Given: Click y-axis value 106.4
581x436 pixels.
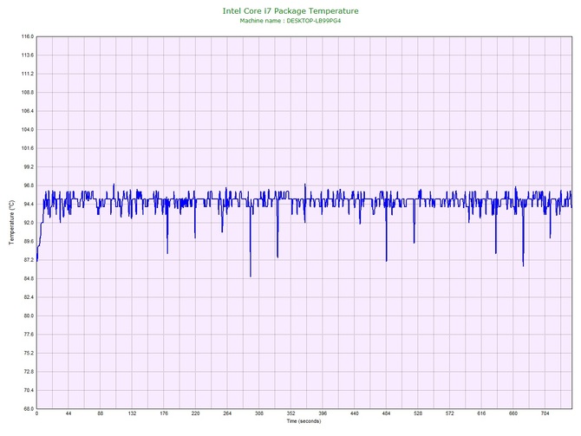Looking at the screenshot, I should 28,111.
